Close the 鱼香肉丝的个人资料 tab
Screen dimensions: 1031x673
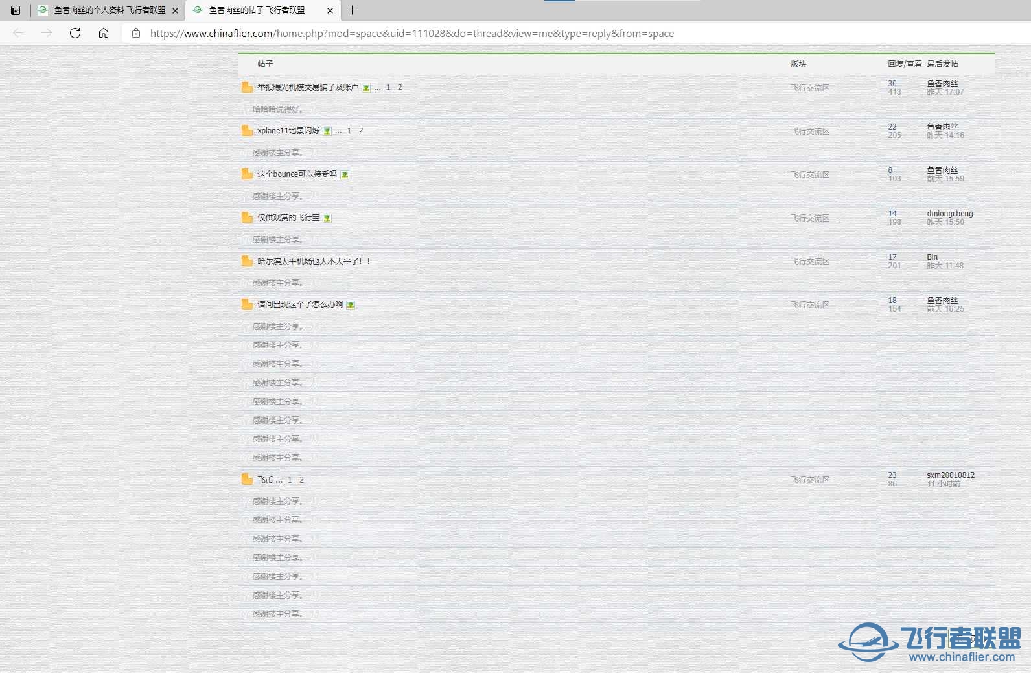tap(175, 10)
